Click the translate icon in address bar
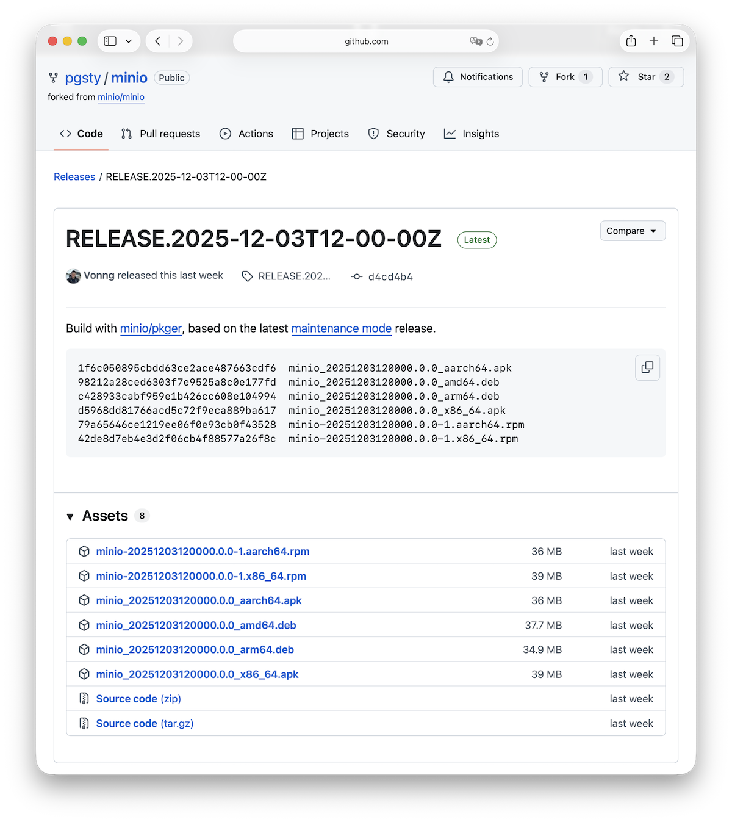The image size is (732, 822). pyautogui.click(x=475, y=41)
